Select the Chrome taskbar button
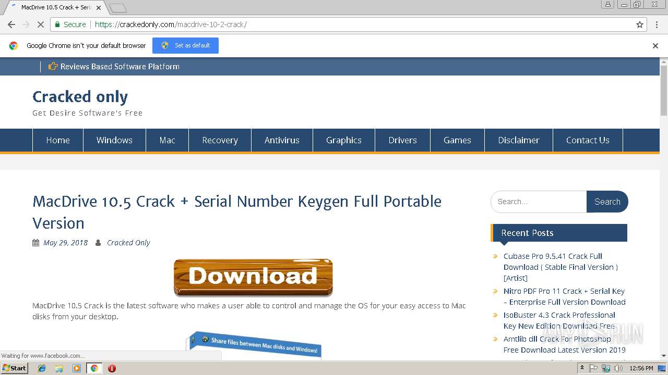Image resolution: width=668 pixels, height=375 pixels. [x=94, y=368]
